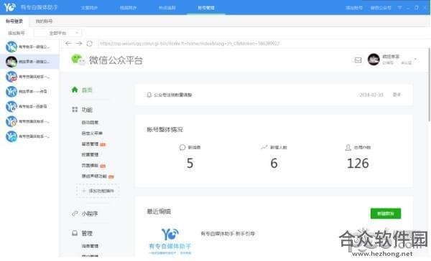Click the page's vertical scrollbar thumb
Image resolution: width=431 pixels, height=261 pixels.
(430, 85)
